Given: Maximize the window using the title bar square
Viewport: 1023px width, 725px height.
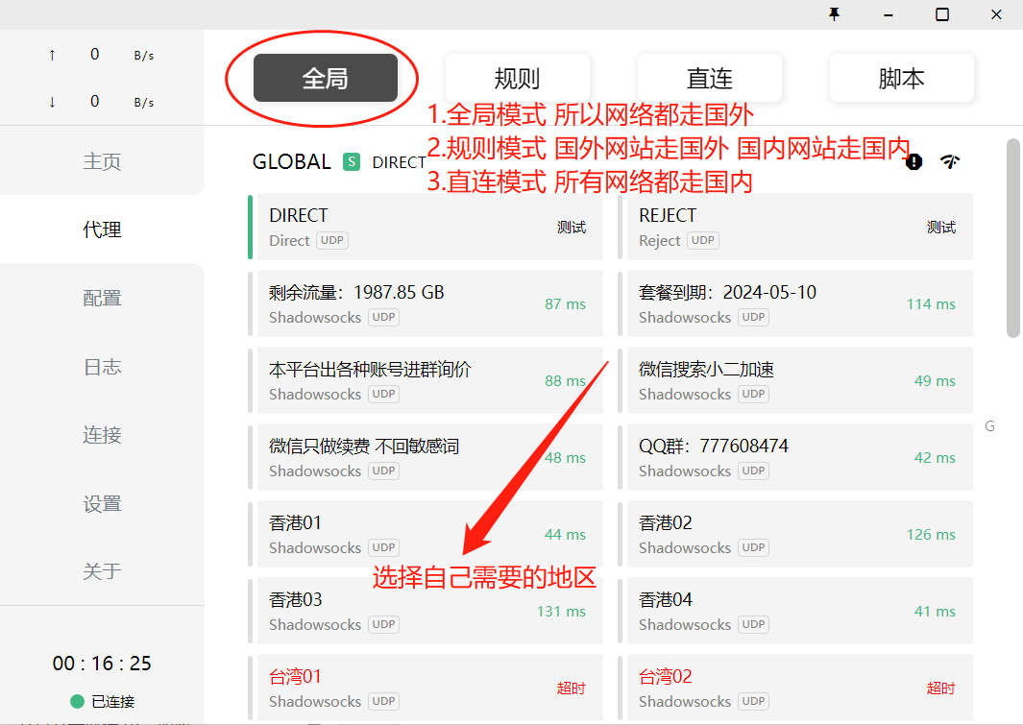Looking at the screenshot, I should click(942, 14).
